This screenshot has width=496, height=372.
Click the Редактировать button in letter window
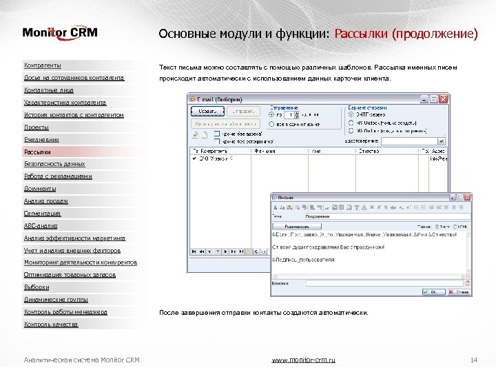click(297, 227)
